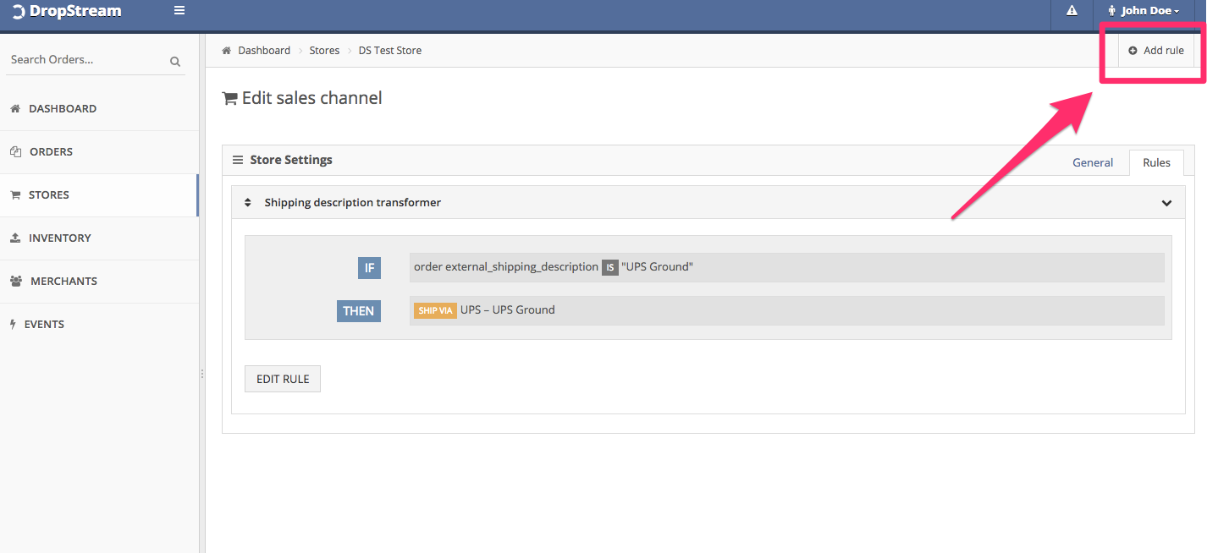
Task: Follow the Dashboard breadcrumb link
Action: click(x=264, y=51)
